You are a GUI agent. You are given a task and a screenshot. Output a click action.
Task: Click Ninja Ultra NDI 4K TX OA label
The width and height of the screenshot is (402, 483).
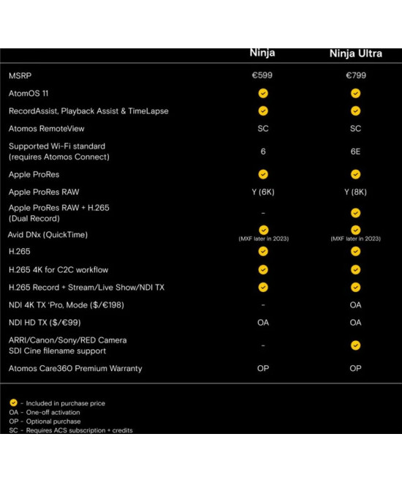pos(355,305)
